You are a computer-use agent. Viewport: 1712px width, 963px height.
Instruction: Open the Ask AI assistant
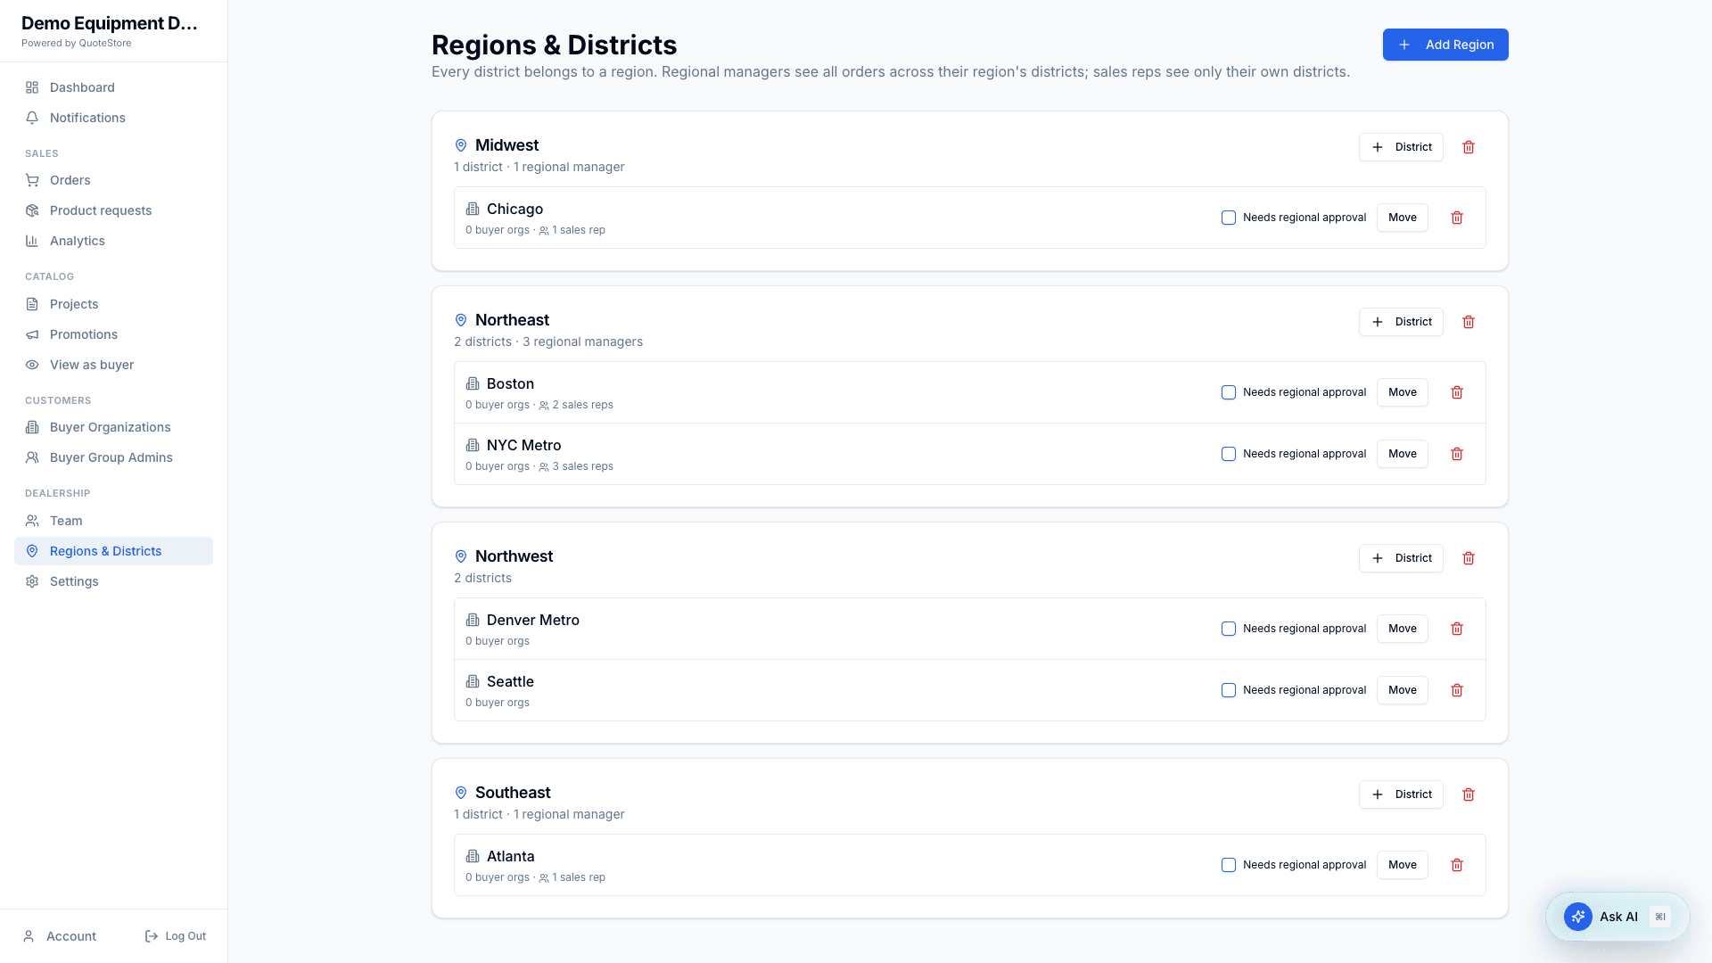[x=1617, y=917]
